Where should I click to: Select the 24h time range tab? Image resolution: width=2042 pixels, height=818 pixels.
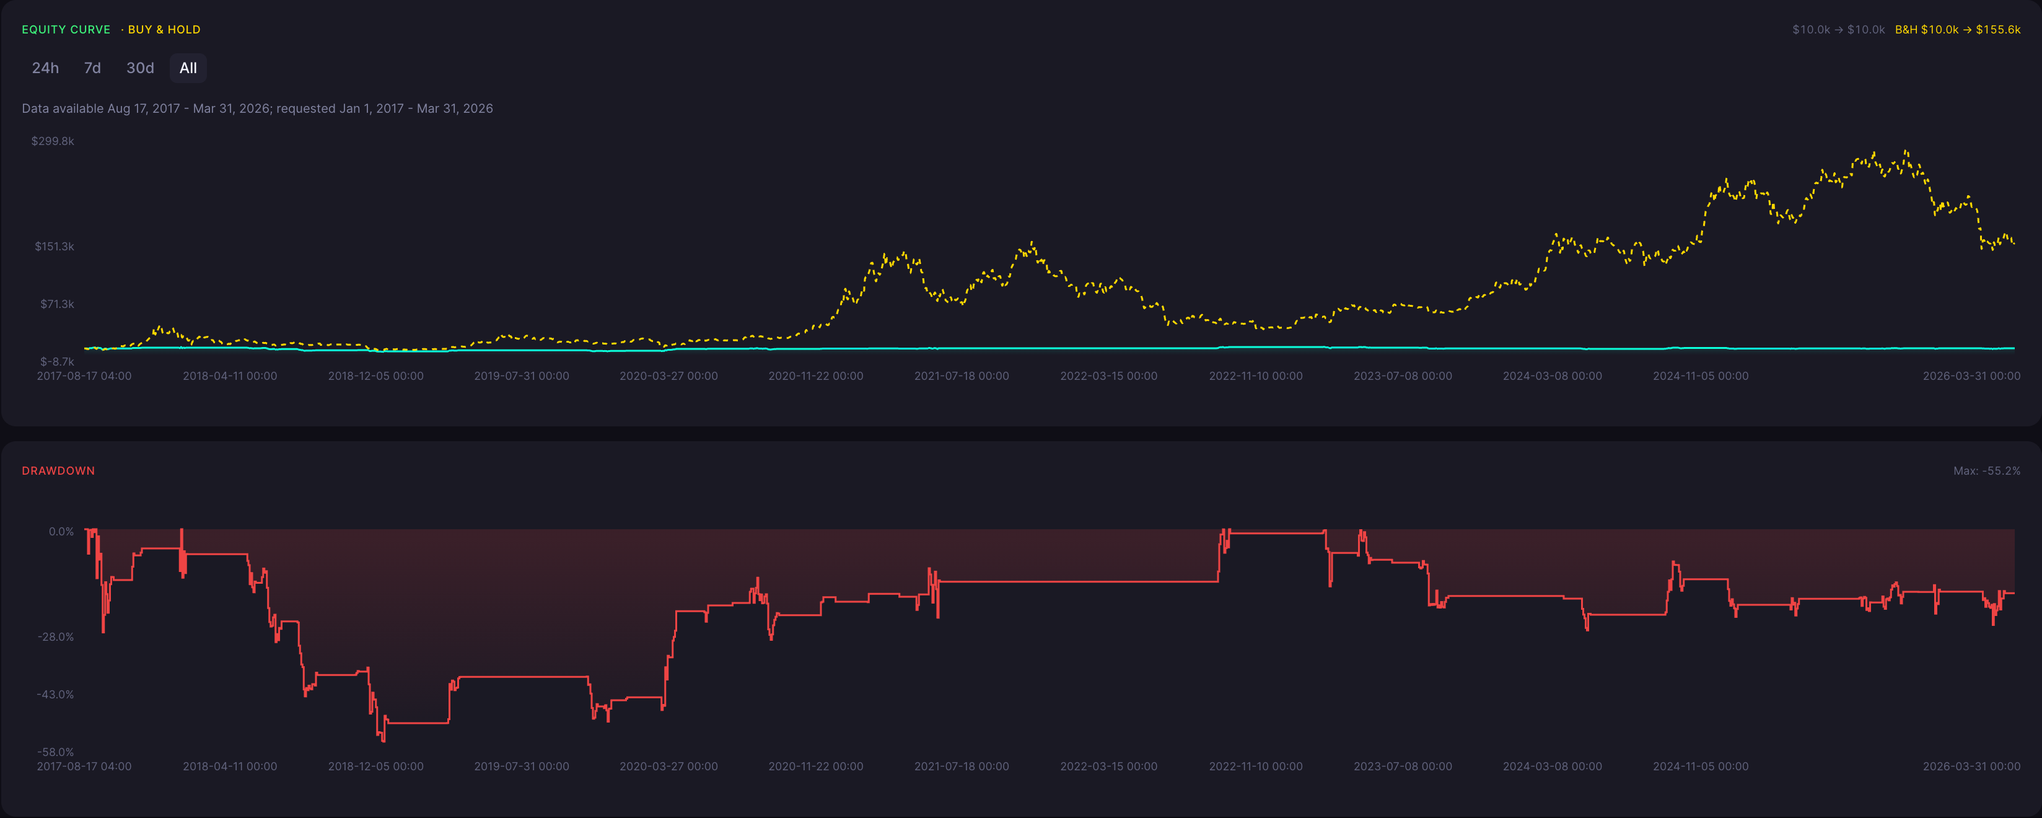pos(45,68)
